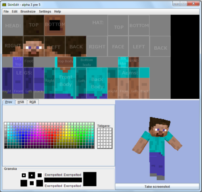Switch to the HSB color tab
202x192 pixels.
(21, 102)
